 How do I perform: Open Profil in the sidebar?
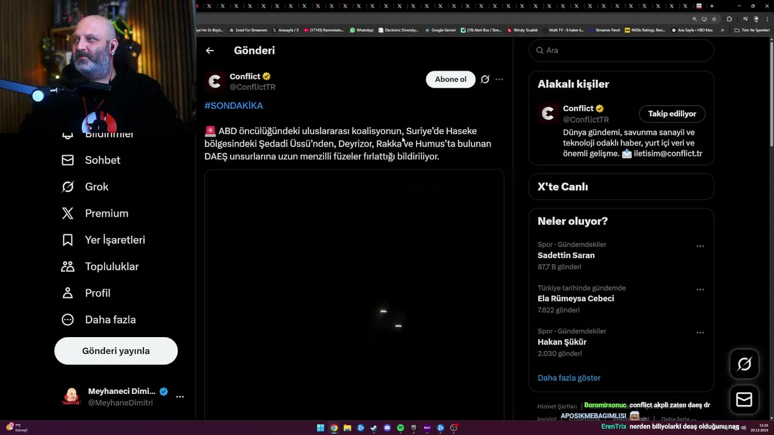pos(86,293)
